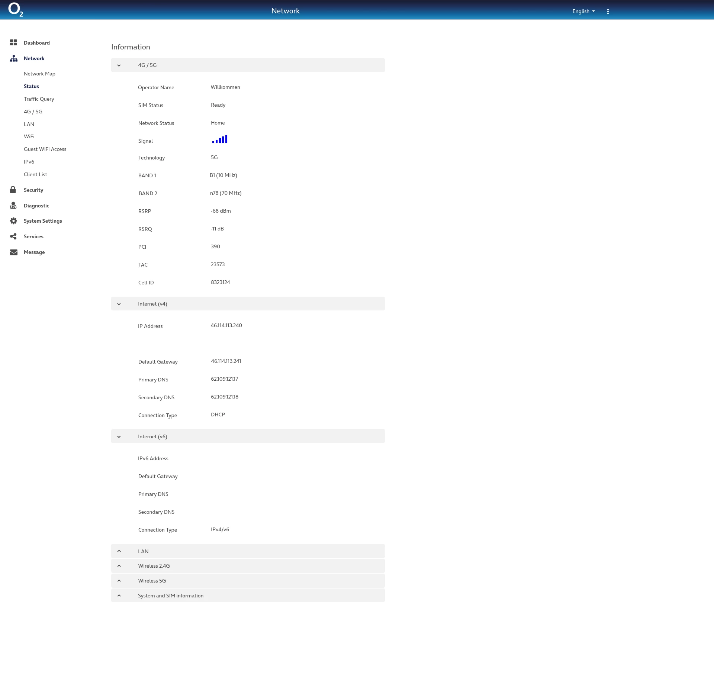Expand the Wireless 2.4G section

pos(119,566)
